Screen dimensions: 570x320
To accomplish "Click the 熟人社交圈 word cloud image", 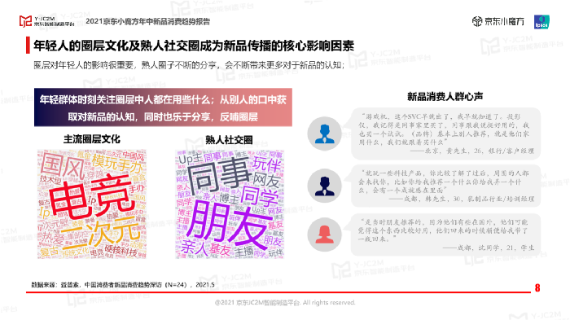I will click(230, 204).
